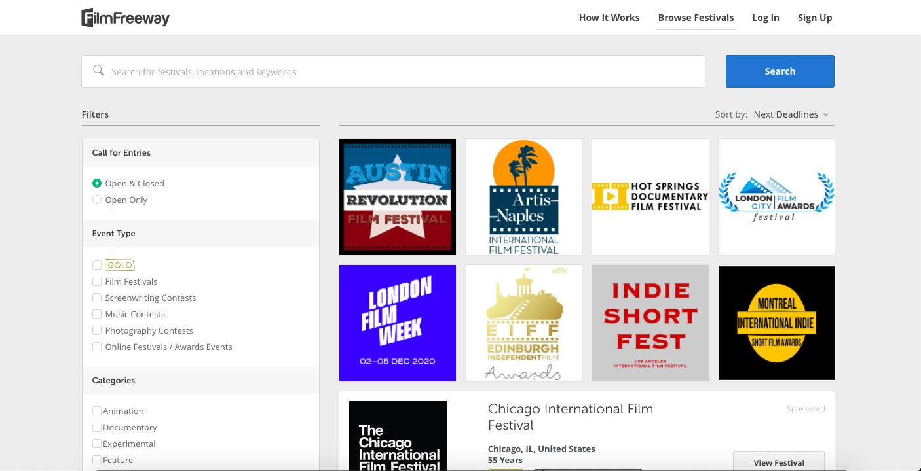Click the Call for Entries heading

pyautogui.click(x=121, y=152)
